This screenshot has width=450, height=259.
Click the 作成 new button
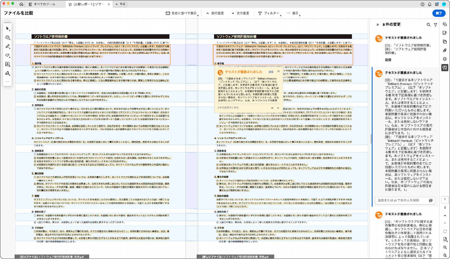pyautogui.click(x=120, y=4)
